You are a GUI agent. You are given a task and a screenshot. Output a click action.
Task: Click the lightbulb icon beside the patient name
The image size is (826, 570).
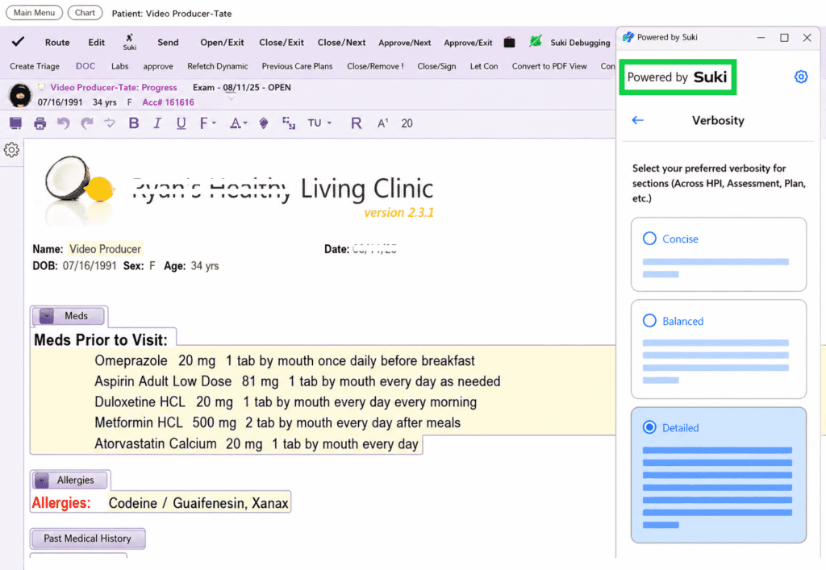click(x=42, y=87)
